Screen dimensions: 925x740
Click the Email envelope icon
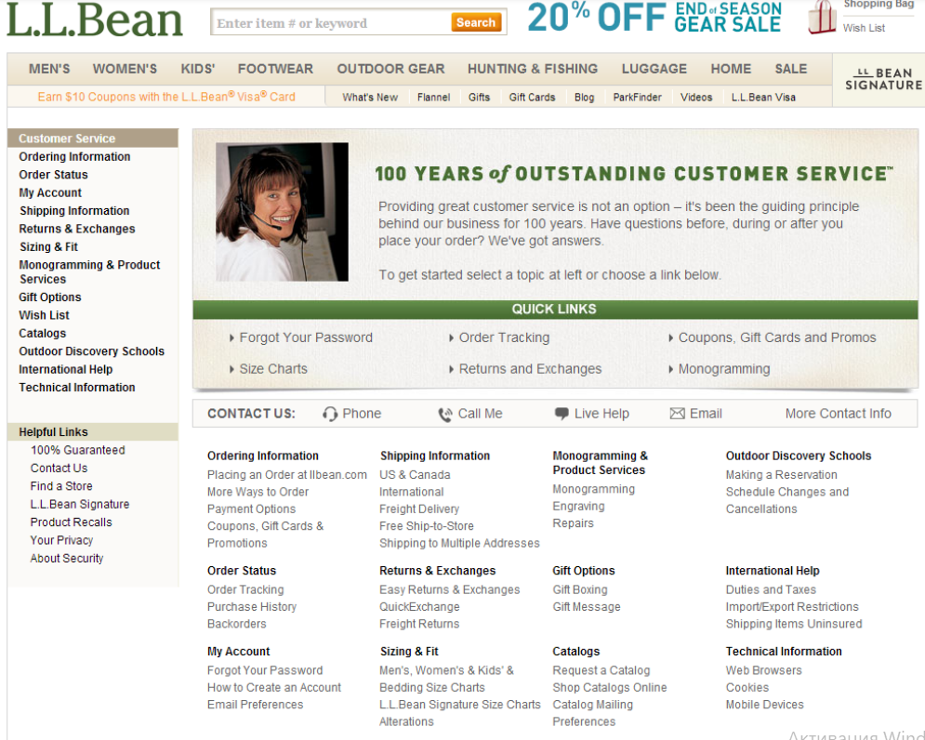coord(677,414)
